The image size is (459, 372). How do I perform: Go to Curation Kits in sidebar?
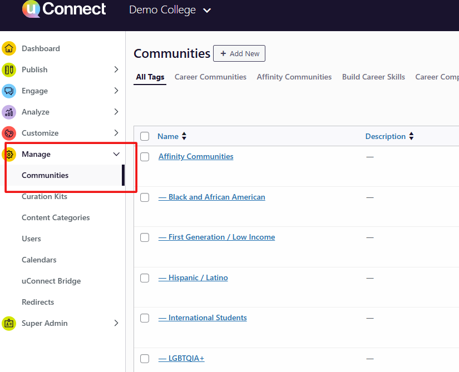click(x=45, y=196)
